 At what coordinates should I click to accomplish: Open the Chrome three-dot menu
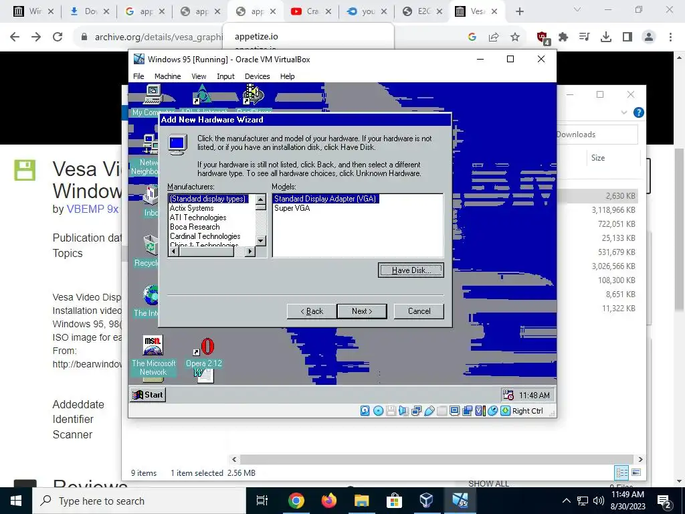[x=670, y=37]
